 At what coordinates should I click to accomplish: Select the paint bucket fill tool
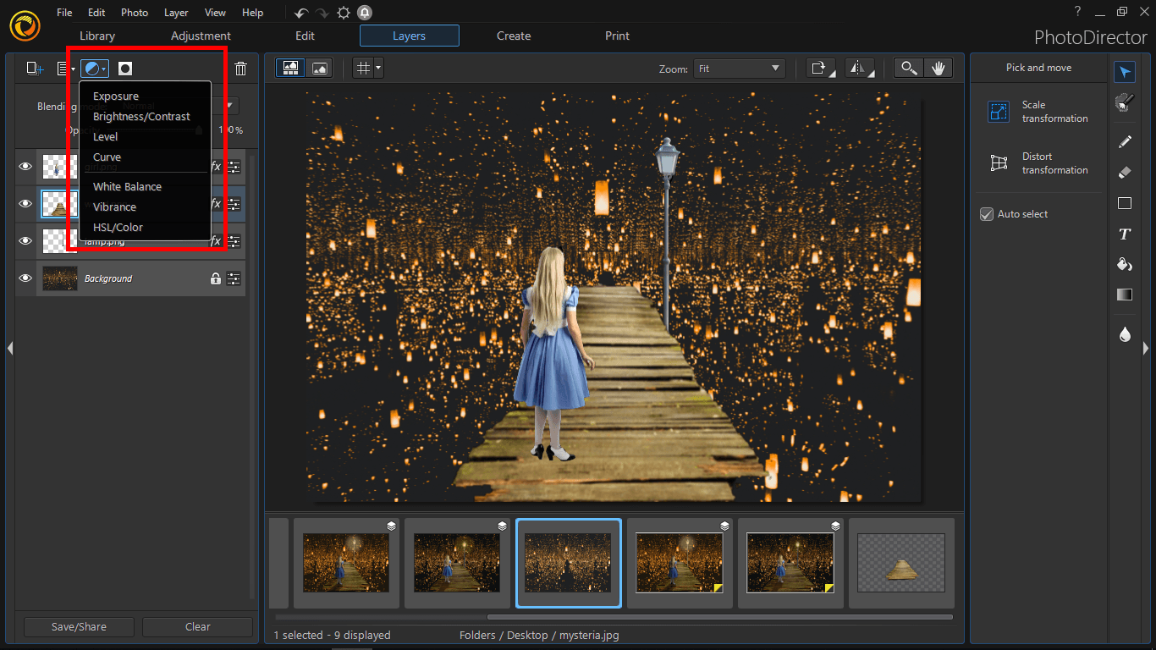pyautogui.click(x=1124, y=264)
